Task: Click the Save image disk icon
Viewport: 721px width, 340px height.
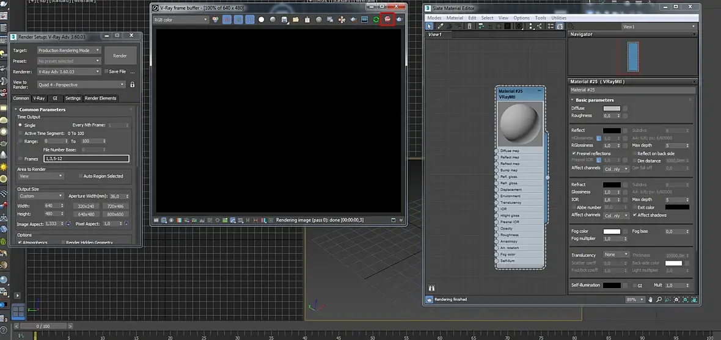Action: click(284, 20)
